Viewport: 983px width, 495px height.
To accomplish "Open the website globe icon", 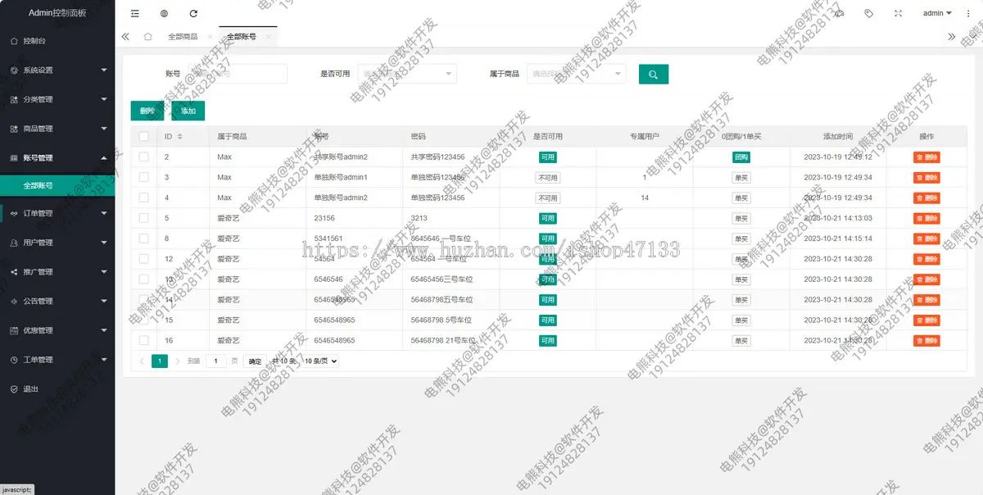I will click(x=164, y=13).
